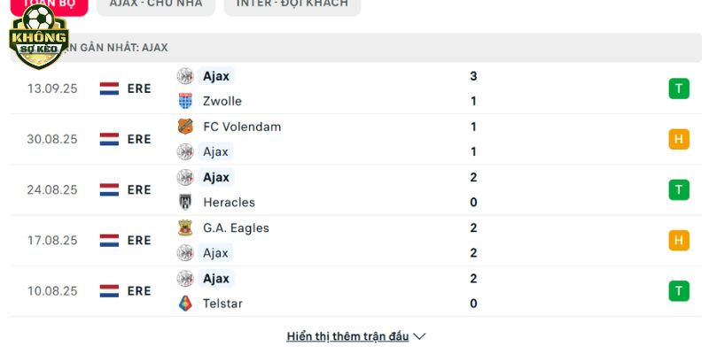
Task: Click the Netherlands flag for the 30.08.25 match
Action: click(109, 139)
